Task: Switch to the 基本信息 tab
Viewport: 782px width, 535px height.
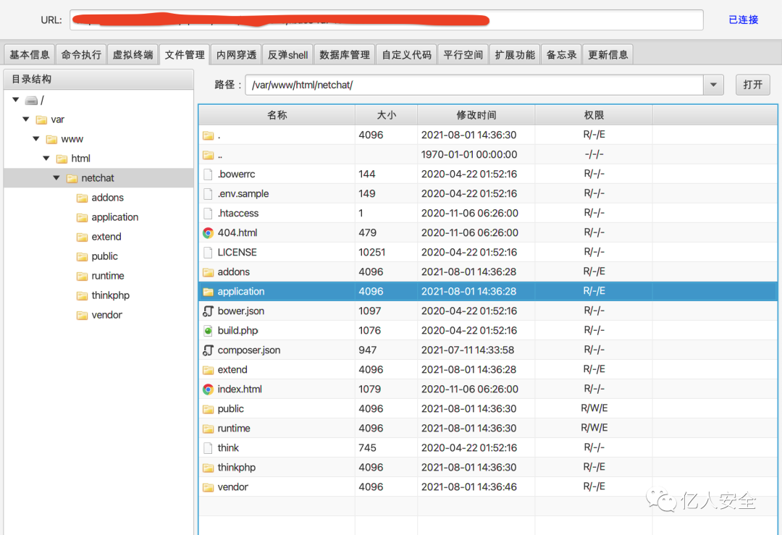Action: tap(30, 55)
